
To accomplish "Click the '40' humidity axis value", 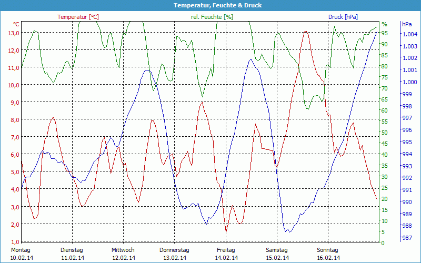I will pyautogui.click(x=385, y=155).
